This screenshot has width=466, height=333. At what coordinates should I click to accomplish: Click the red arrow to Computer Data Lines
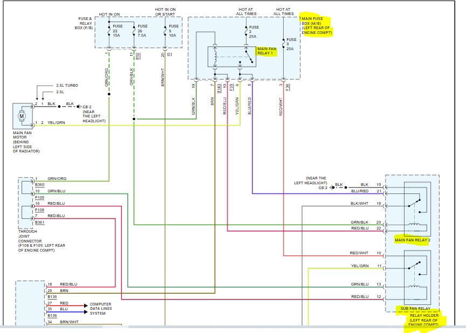[86, 306]
